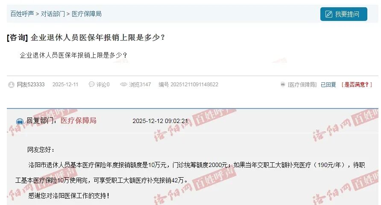Click the user avatar icon beside 网友523333
The image size is (381, 205).
[12, 85]
